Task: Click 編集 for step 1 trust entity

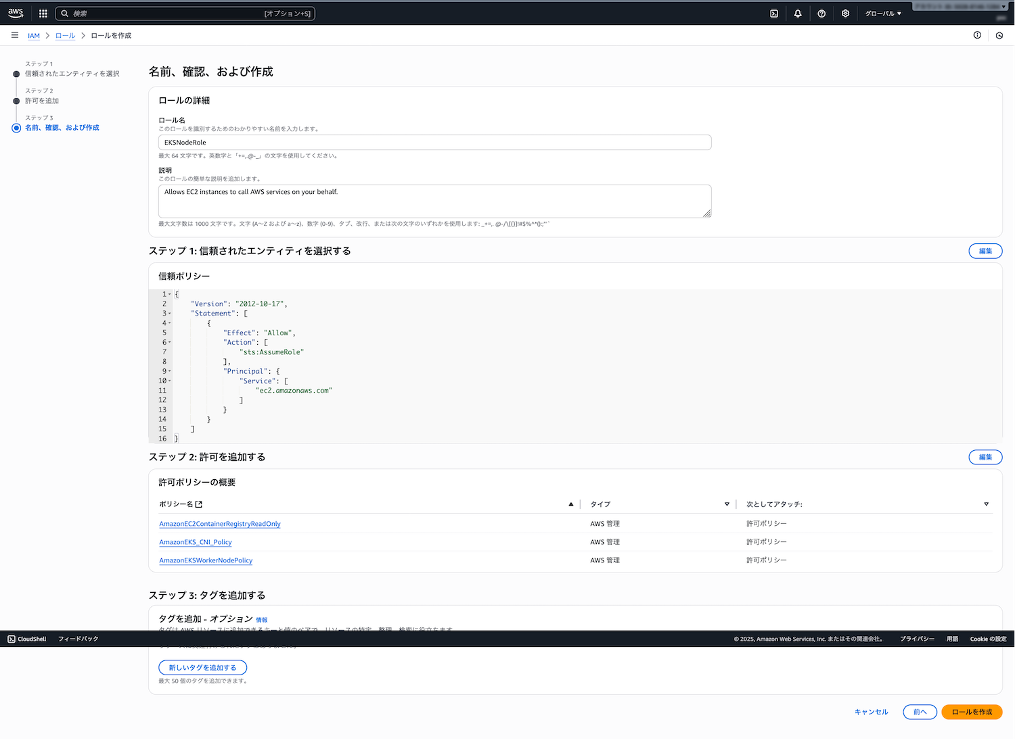Action: click(x=985, y=251)
